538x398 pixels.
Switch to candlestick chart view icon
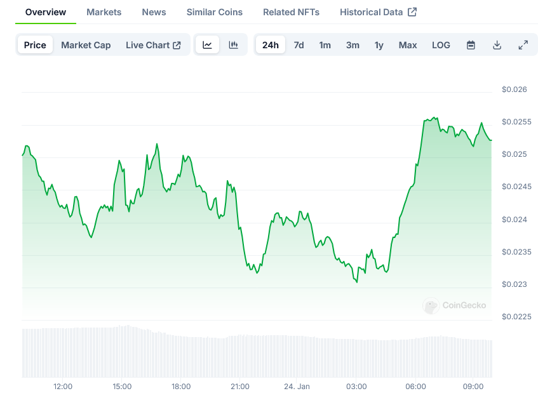pos(233,45)
